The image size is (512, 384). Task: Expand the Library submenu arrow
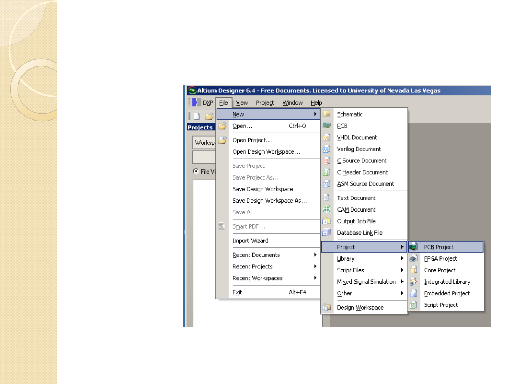(402, 258)
